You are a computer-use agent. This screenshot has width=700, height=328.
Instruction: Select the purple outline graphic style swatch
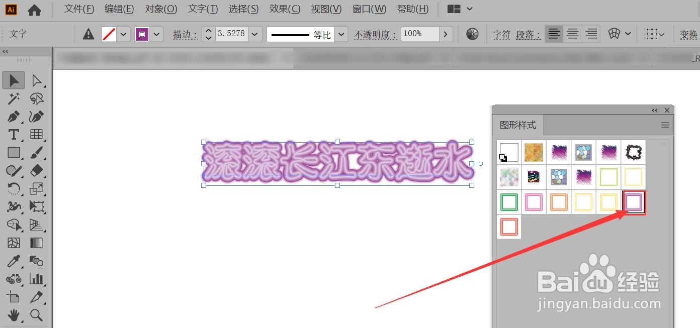pyautogui.click(x=634, y=202)
